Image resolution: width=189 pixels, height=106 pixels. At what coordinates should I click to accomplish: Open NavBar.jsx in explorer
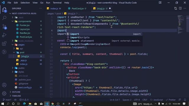point(25,33)
